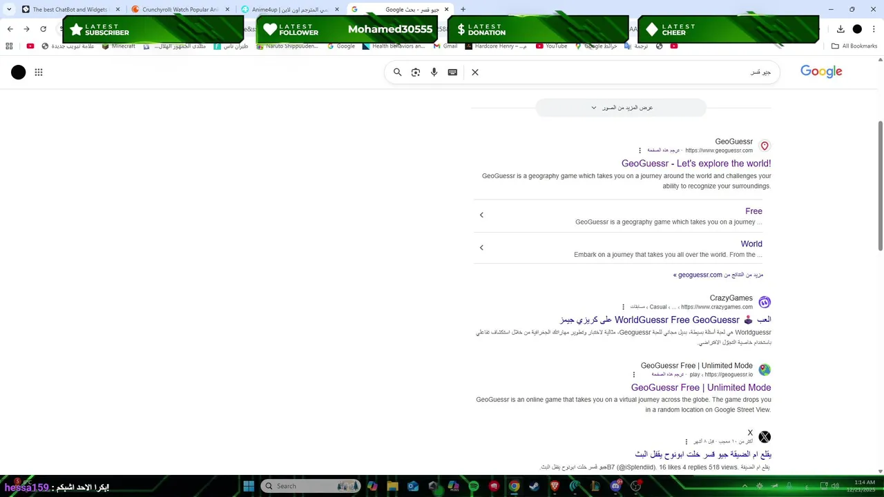
Task: Open YouTube bookmark in bookmarks bar
Action: pos(551,46)
